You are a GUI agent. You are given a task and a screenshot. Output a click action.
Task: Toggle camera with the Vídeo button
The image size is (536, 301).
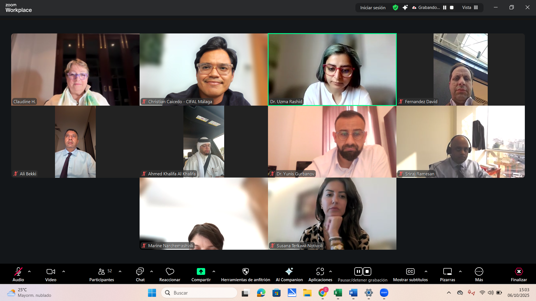tap(51, 271)
